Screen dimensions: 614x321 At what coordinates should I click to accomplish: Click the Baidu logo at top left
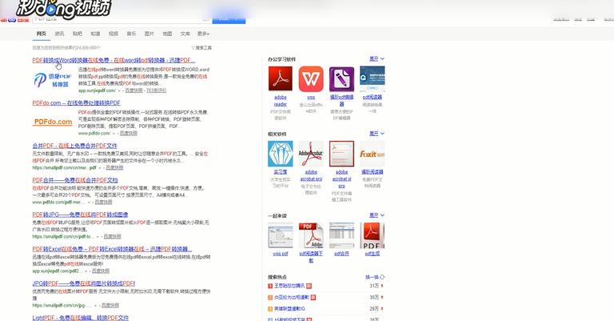pyautogui.click(x=14, y=19)
